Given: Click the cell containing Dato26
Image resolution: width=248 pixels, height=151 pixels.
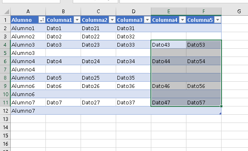Looking at the screenshot, I should [98, 86].
